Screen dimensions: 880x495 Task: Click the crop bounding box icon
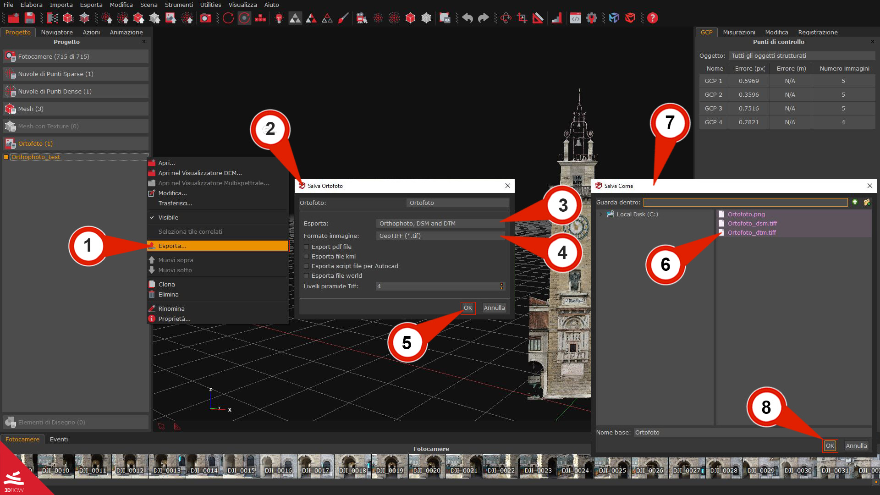(x=522, y=18)
